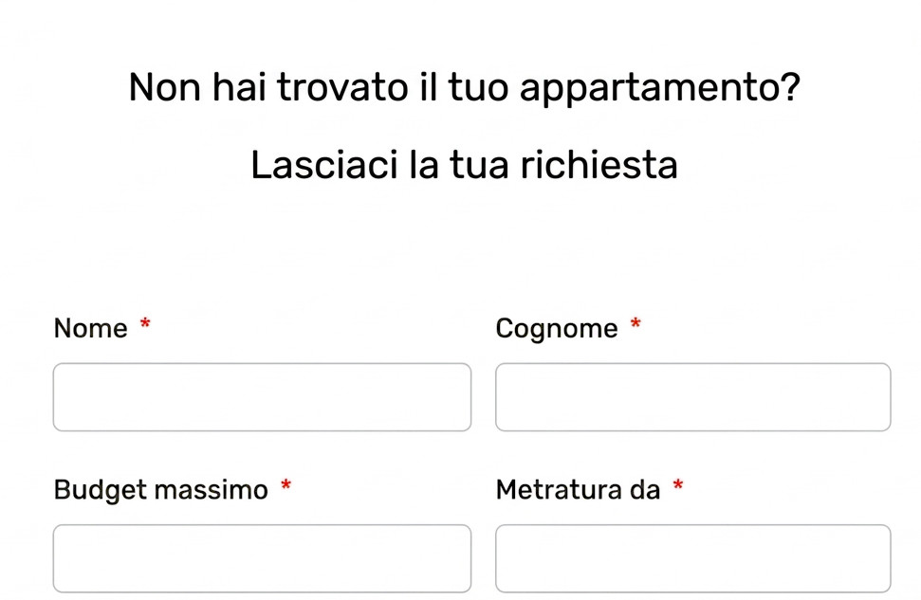Viewport: 921px width, 600px height.
Task: Click the required asterisk after Metratura da
Action: (677, 486)
